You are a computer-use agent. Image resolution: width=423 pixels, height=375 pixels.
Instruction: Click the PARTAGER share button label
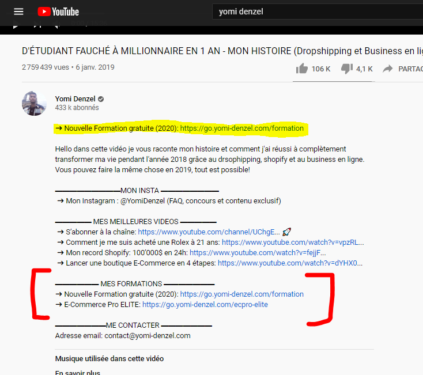[410, 69]
